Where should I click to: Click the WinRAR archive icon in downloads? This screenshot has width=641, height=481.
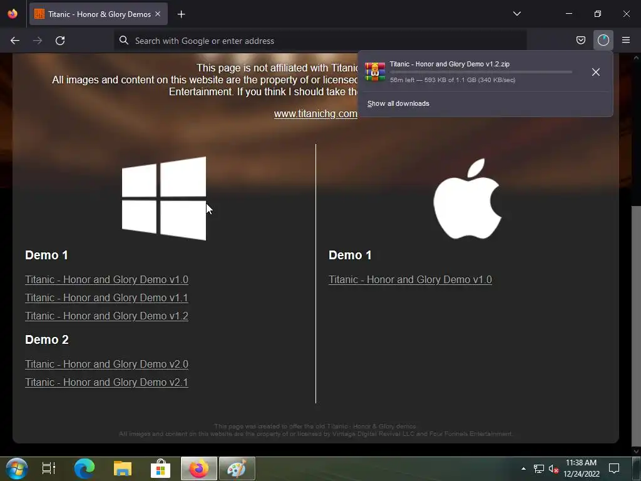pyautogui.click(x=375, y=72)
